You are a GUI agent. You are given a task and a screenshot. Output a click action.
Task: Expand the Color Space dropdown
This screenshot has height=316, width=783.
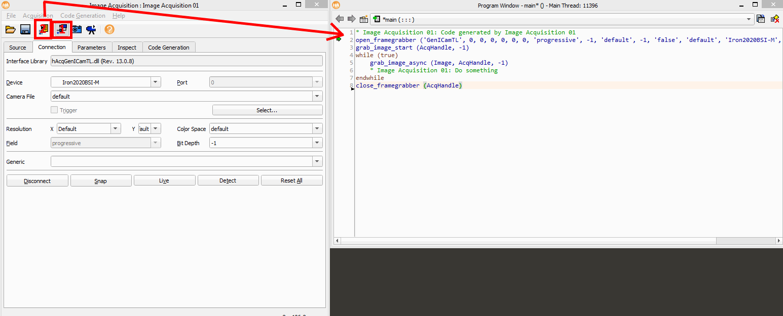(317, 129)
